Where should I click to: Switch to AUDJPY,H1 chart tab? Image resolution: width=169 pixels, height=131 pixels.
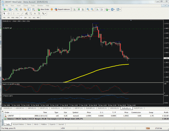(x=138, y=108)
